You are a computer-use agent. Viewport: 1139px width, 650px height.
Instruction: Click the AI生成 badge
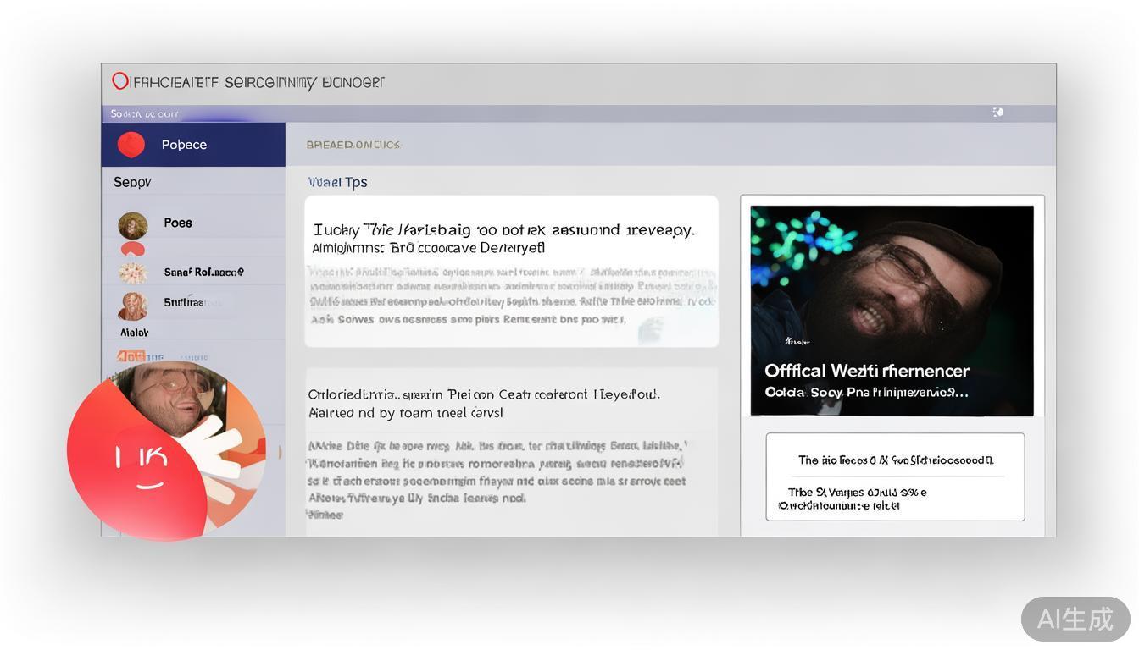click(1075, 619)
